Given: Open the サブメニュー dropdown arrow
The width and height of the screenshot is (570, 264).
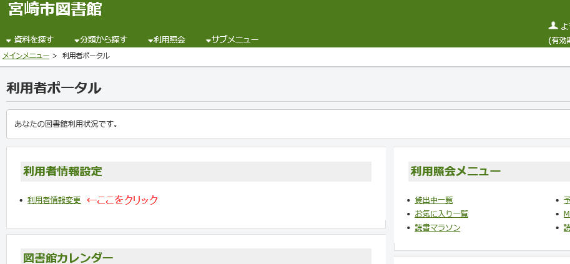Looking at the screenshot, I should coord(209,41).
